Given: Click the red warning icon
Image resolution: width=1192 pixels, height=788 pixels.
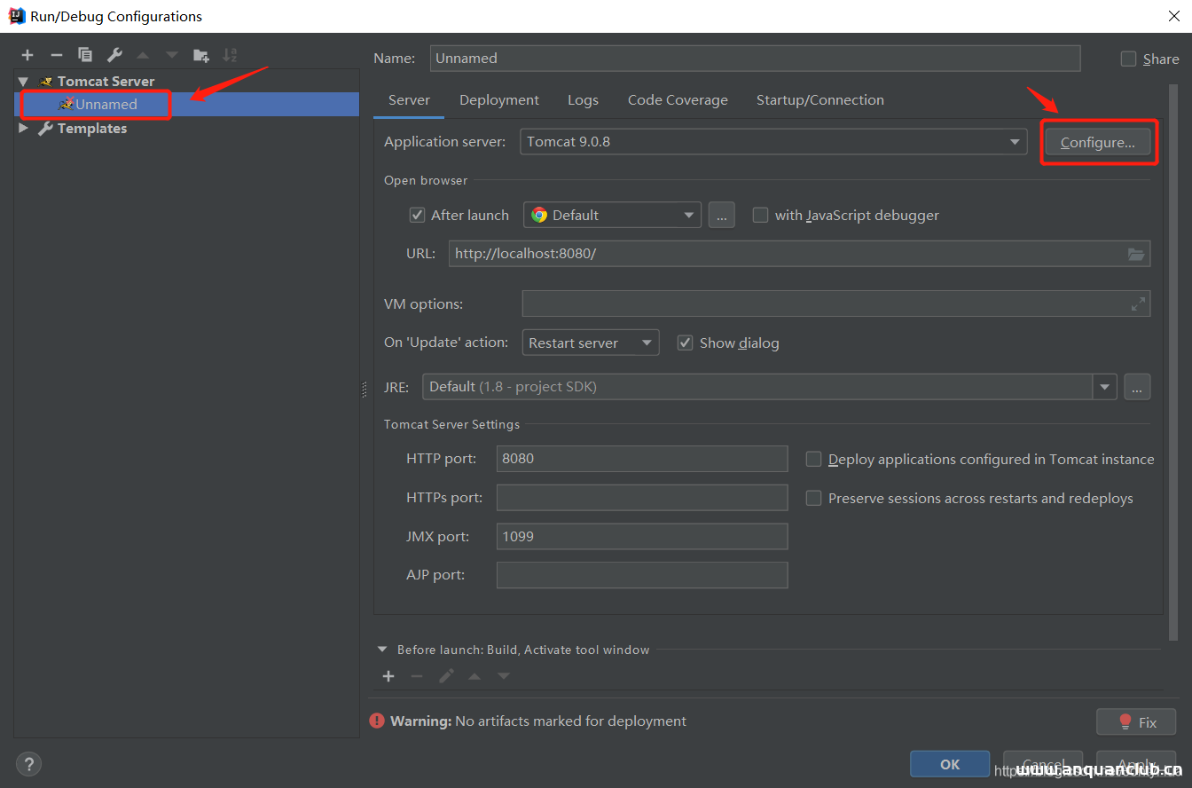Looking at the screenshot, I should 378,721.
